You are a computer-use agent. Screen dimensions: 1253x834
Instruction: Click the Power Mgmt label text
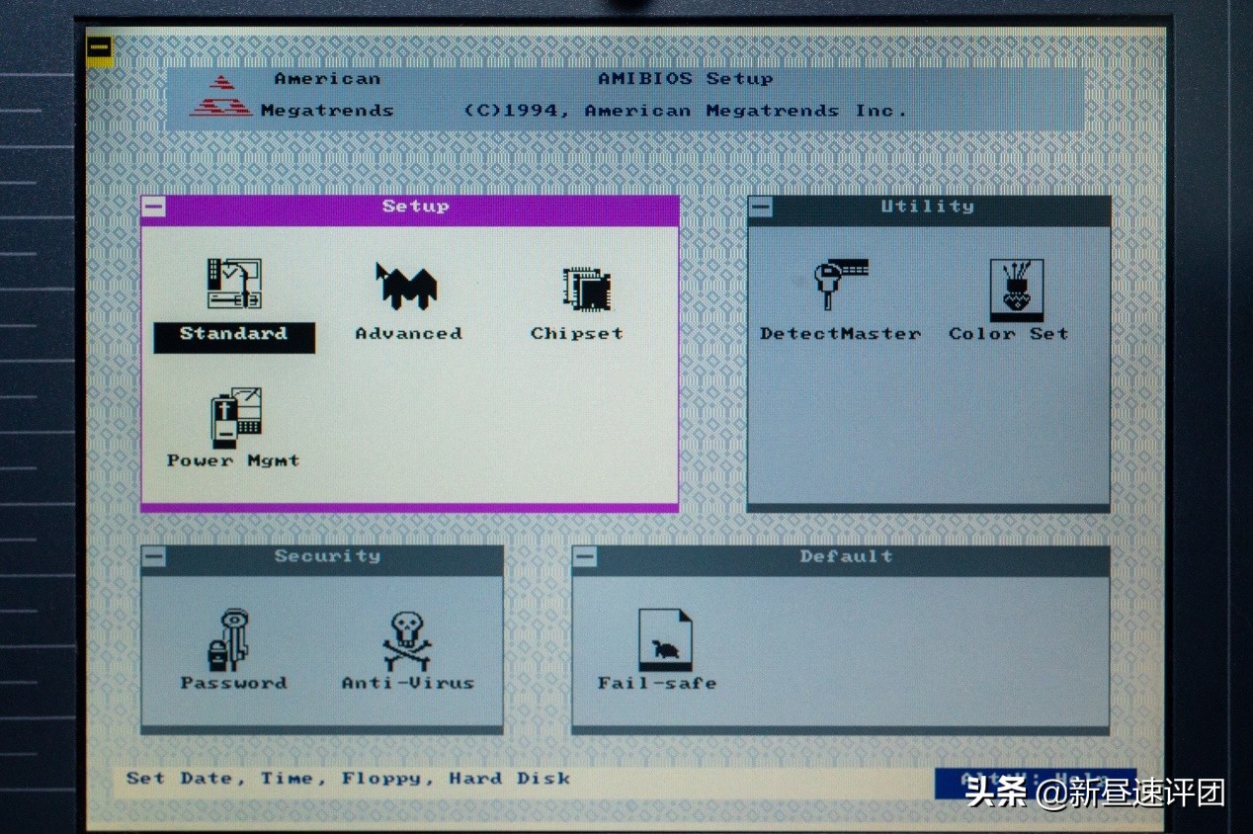pyautogui.click(x=233, y=461)
